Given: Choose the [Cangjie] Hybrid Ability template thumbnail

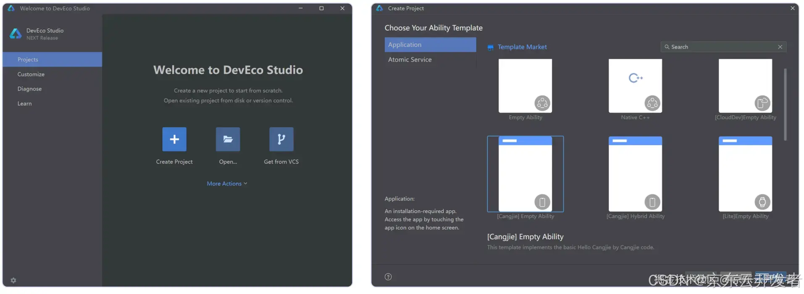Looking at the screenshot, I should pyautogui.click(x=635, y=174).
